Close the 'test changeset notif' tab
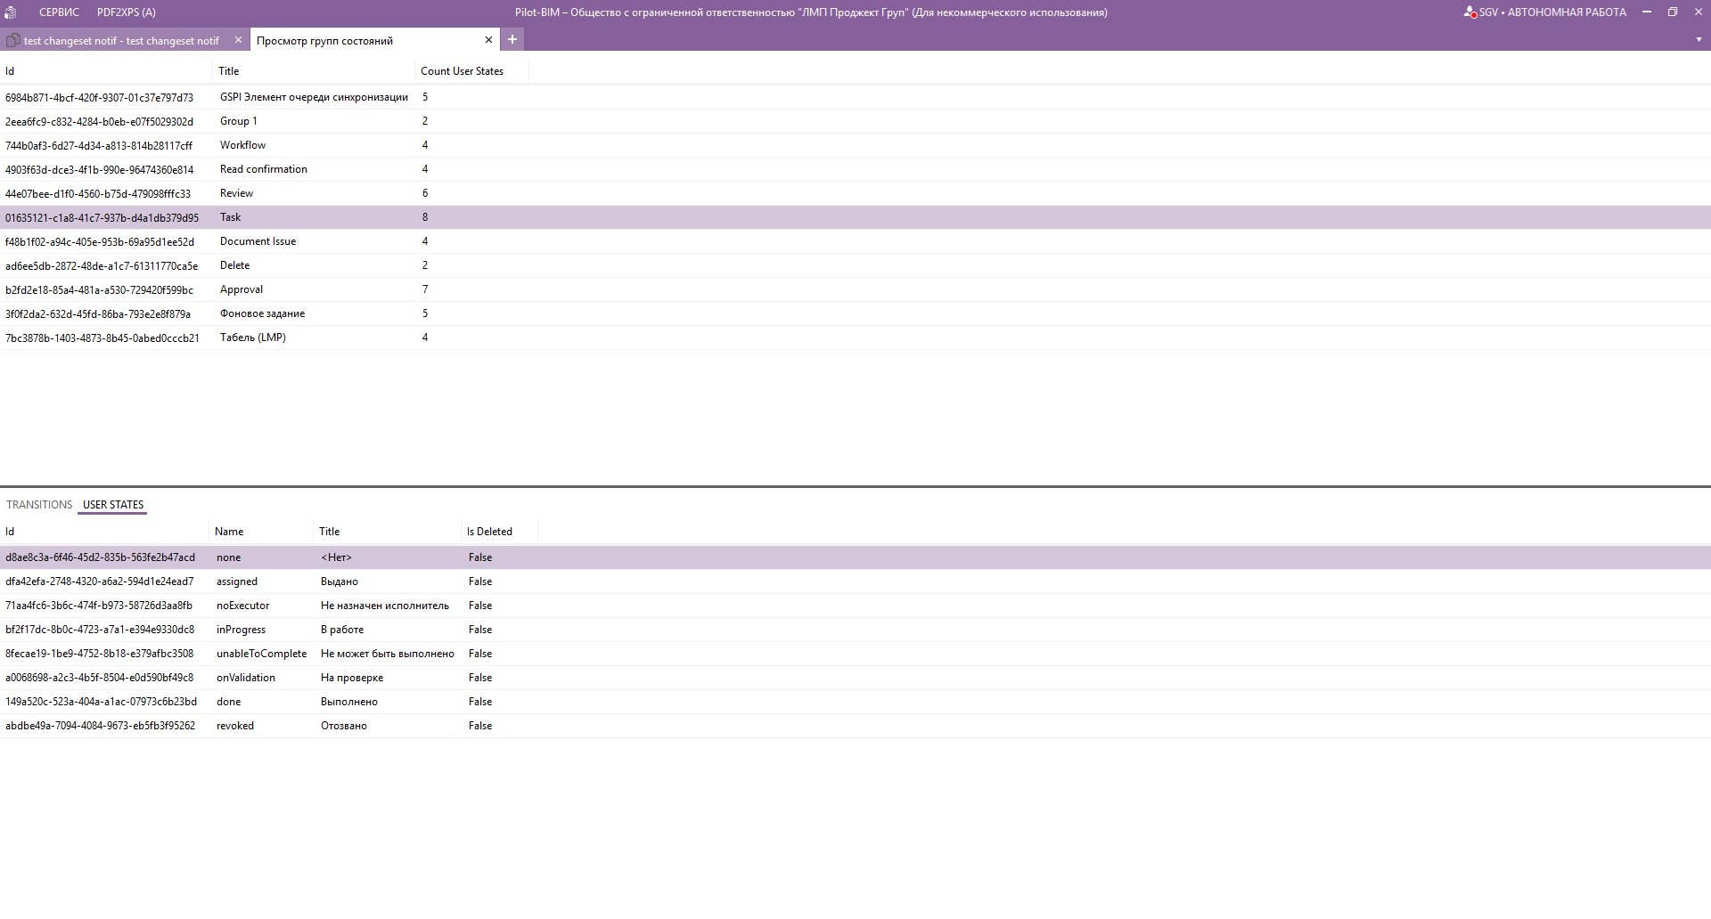 [x=238, y=40]
